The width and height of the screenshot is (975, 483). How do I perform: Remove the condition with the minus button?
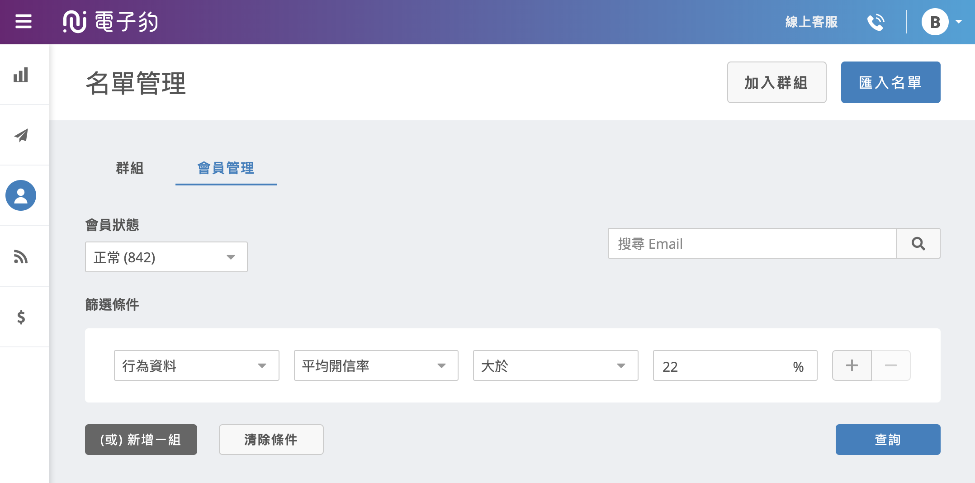pos(890,365)
